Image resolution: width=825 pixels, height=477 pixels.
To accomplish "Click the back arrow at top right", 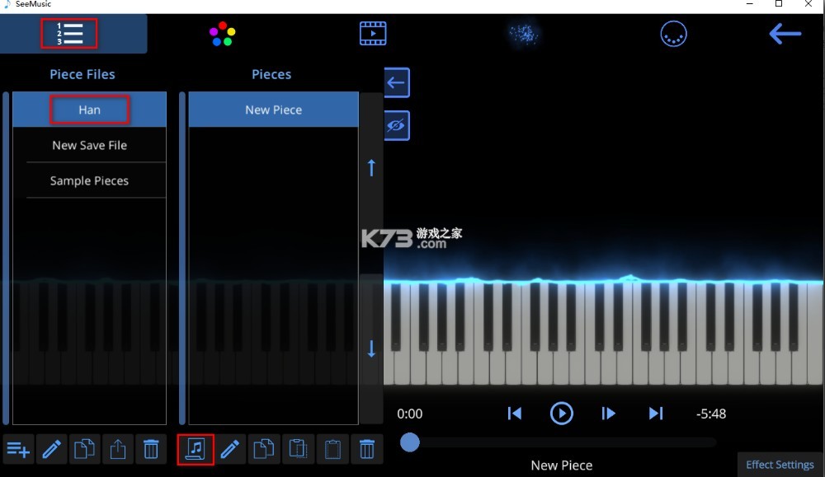I will click(785, 34).
